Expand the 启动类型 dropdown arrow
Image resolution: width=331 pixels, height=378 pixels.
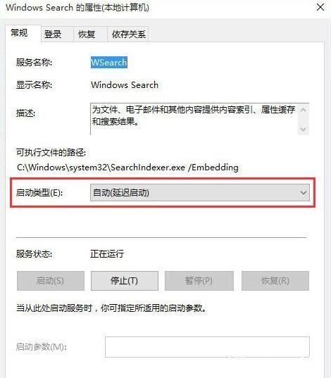pyautogui.click(x=304, y=193)
